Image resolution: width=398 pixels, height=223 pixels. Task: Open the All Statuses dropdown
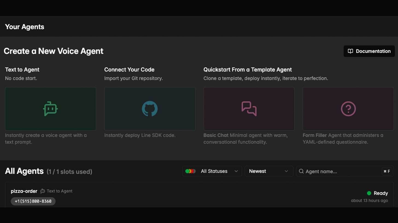coord(214,171)
